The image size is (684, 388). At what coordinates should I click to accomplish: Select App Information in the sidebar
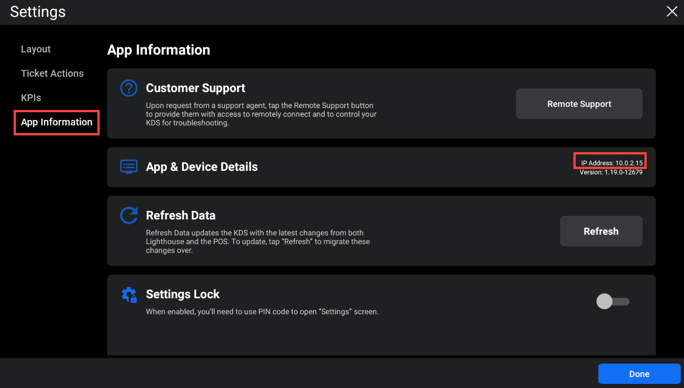tap(56, 122)
